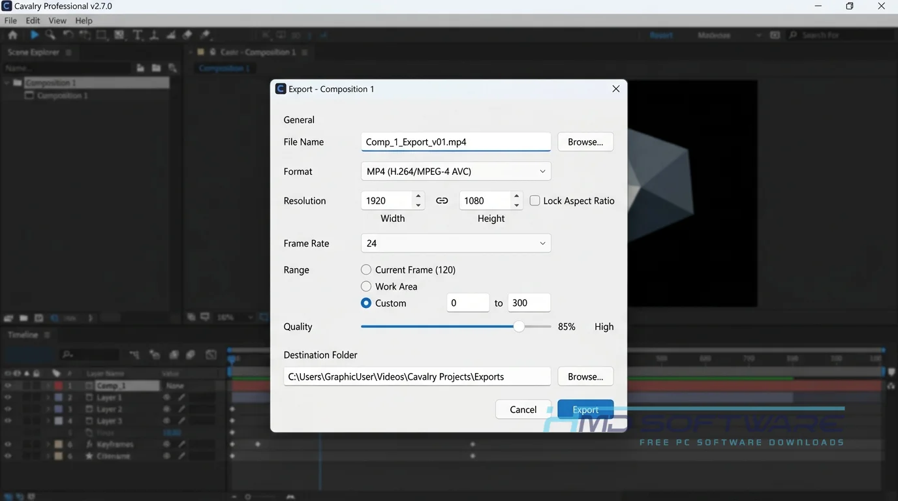Expand the Layer 3 row chevron

click(x=48, y=421)
